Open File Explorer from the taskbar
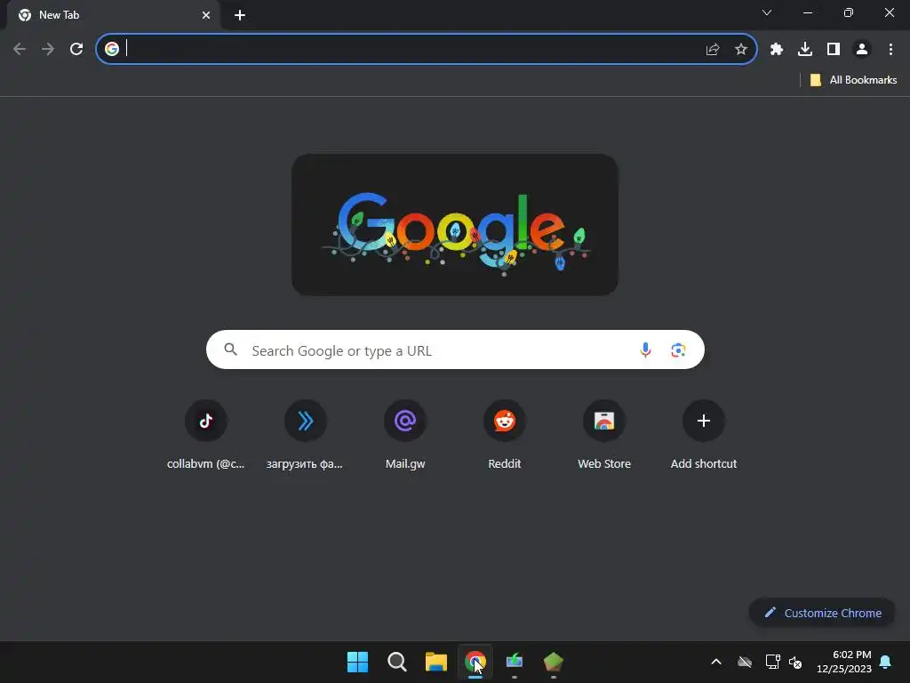910x683 pixels. coord(435,662)
